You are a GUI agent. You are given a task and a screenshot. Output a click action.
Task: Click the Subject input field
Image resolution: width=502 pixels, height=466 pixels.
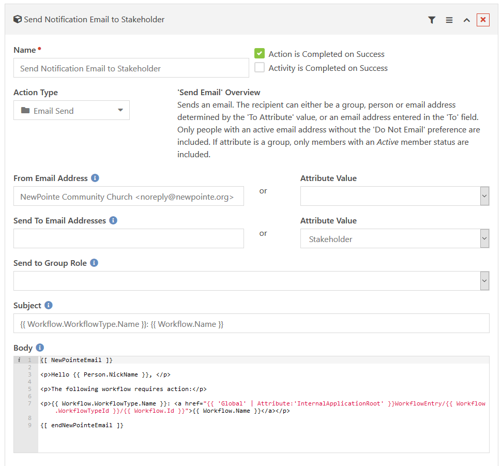pyautogui.click(x=251, y=323)
